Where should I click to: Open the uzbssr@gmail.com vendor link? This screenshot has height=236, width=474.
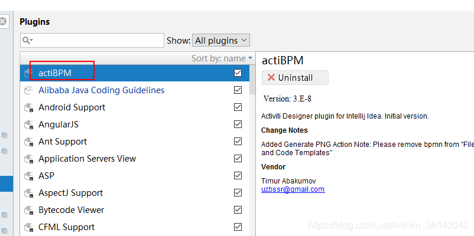[293, 189]
